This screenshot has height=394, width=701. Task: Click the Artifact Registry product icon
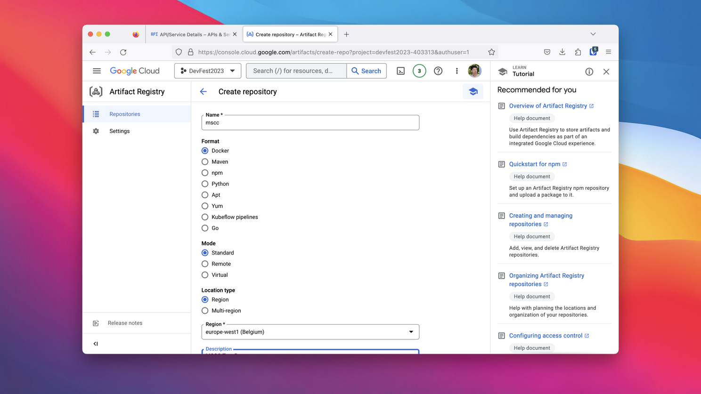click(96, 92)
